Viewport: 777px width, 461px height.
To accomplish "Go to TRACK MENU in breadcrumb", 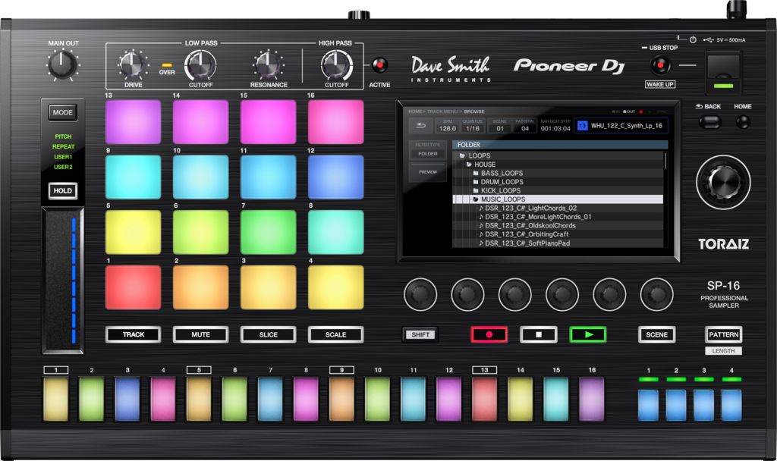I will (x=443, y=111).
